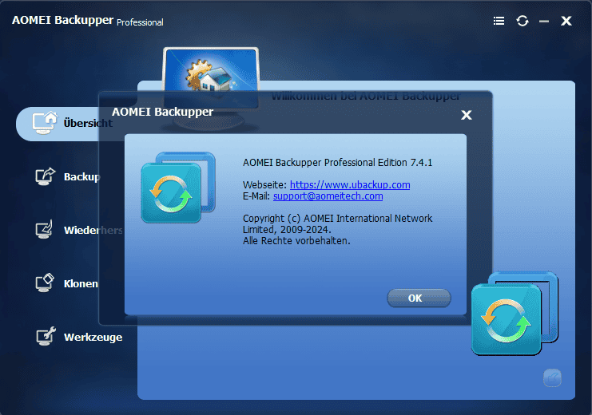Open the main menu list icon
Viewport: 592px width, 415px height.
499,21
